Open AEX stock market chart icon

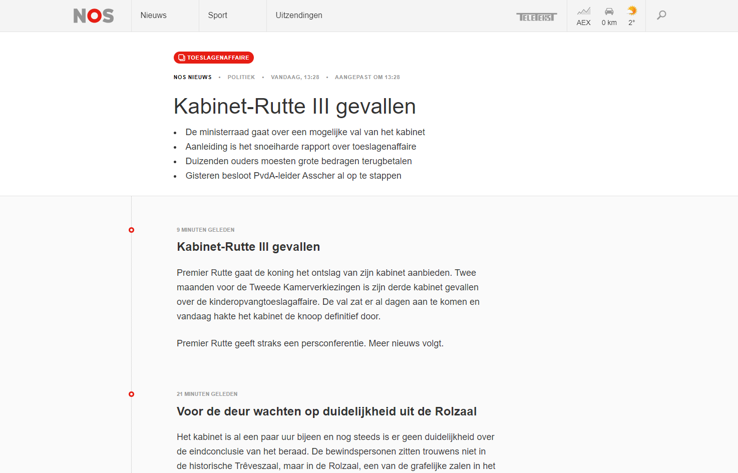[x=583, y=11]
